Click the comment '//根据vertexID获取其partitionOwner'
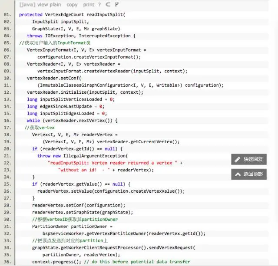 coord(75,220)
